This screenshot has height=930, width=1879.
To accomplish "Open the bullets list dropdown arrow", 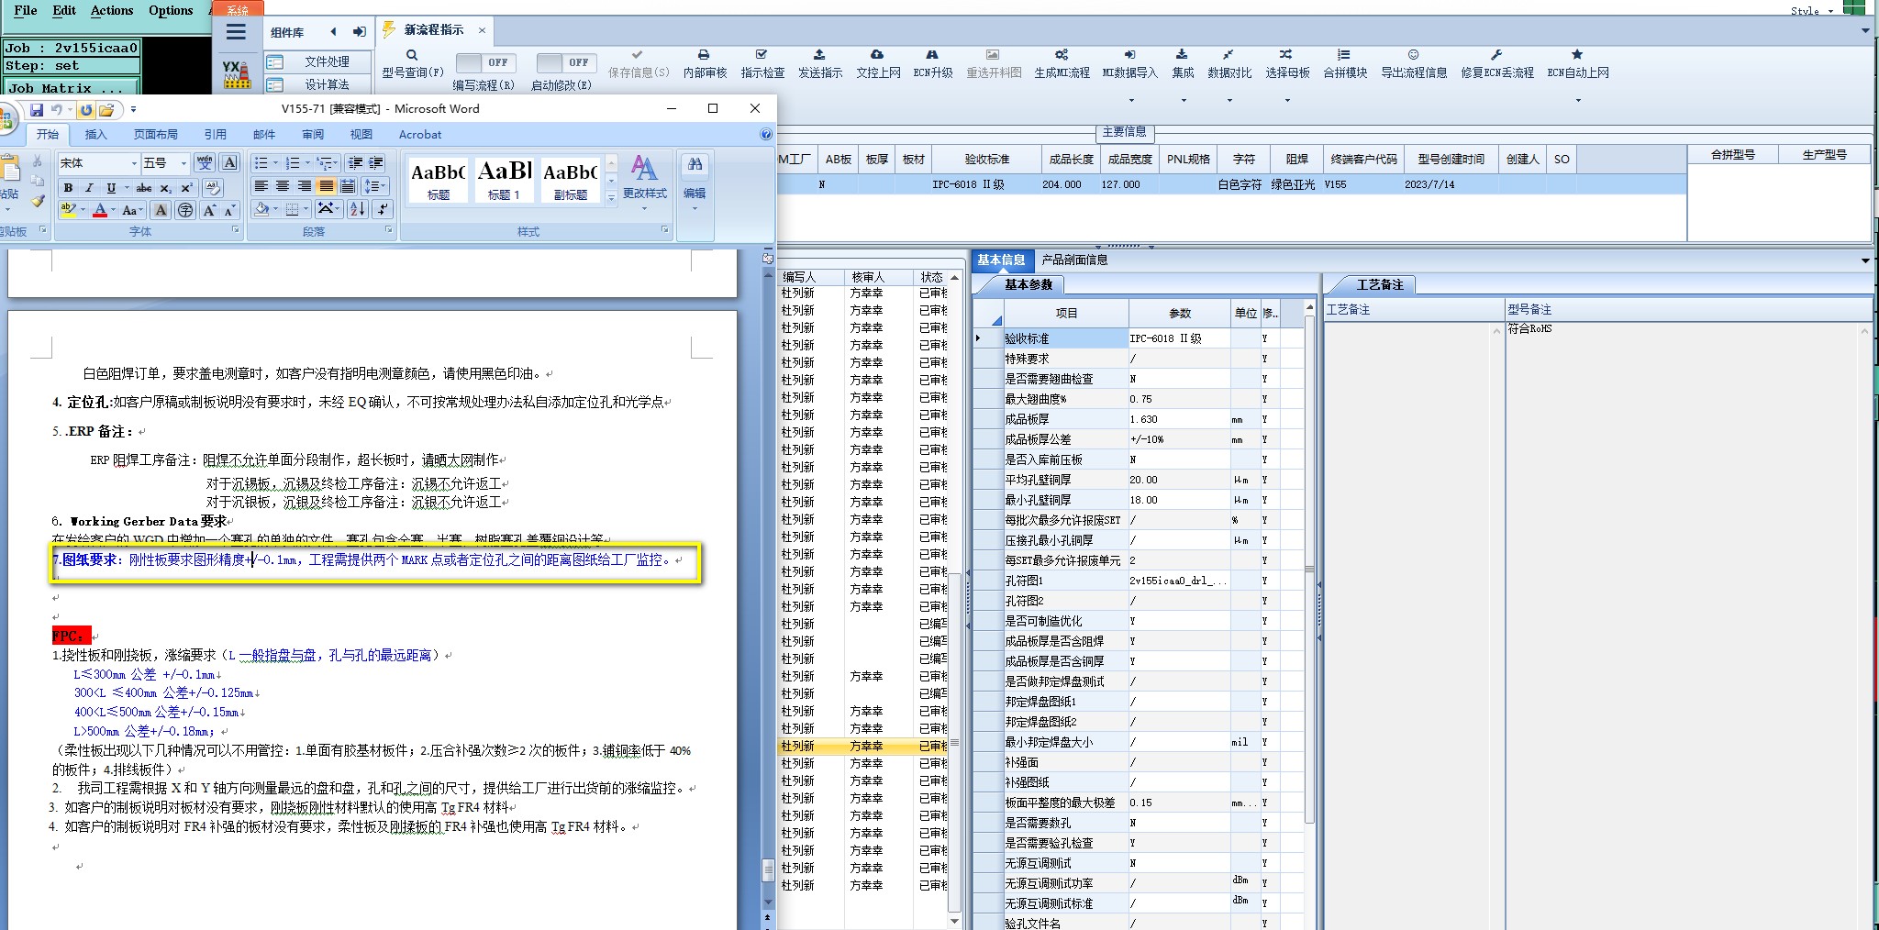I will coord(273,163).
